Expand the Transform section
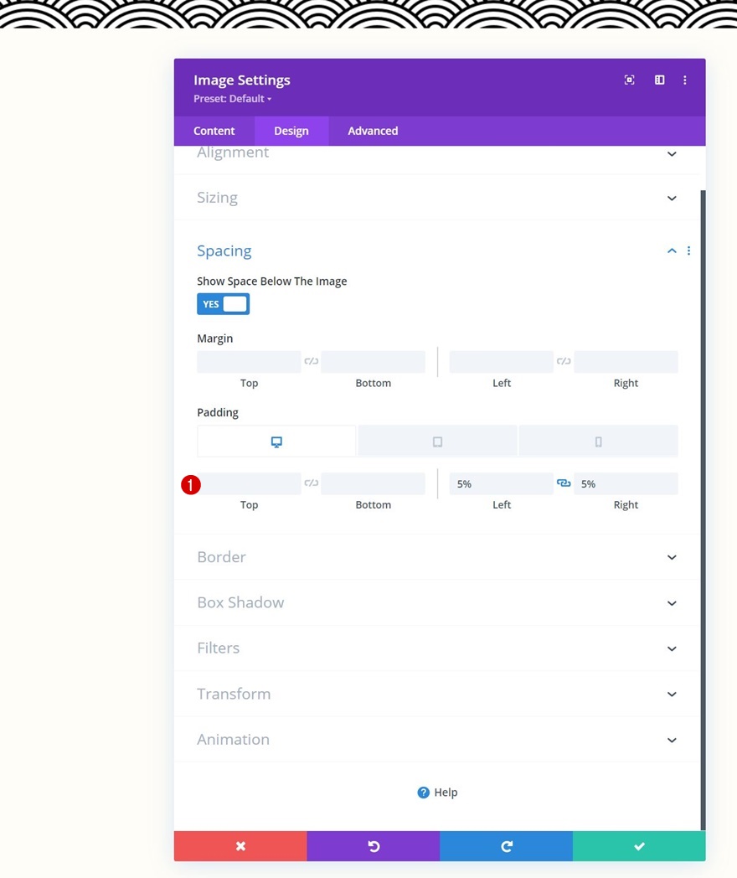 pos(437,694)
